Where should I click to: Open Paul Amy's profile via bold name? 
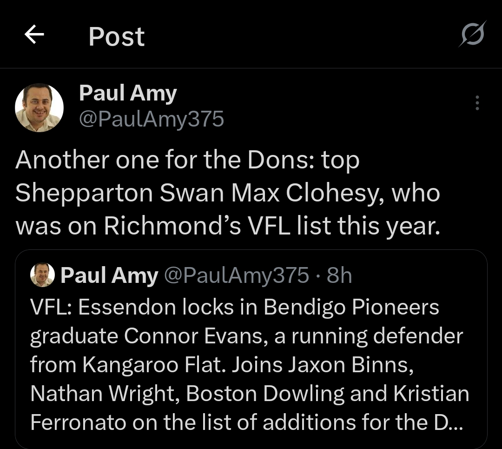(128, 93)
